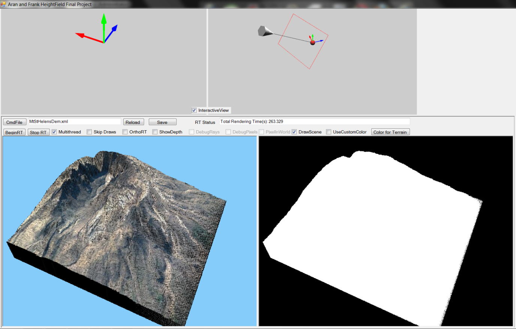Click the Stop RT button
Viewport: 516px width, 329px height.
click(x=38, y=132)
